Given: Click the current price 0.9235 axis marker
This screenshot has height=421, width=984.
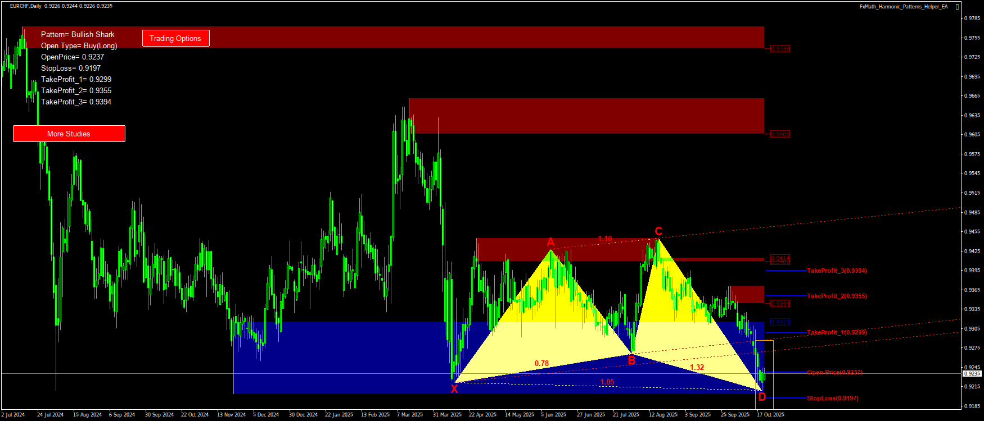Looking at the screenshot, I should (972, 374).
